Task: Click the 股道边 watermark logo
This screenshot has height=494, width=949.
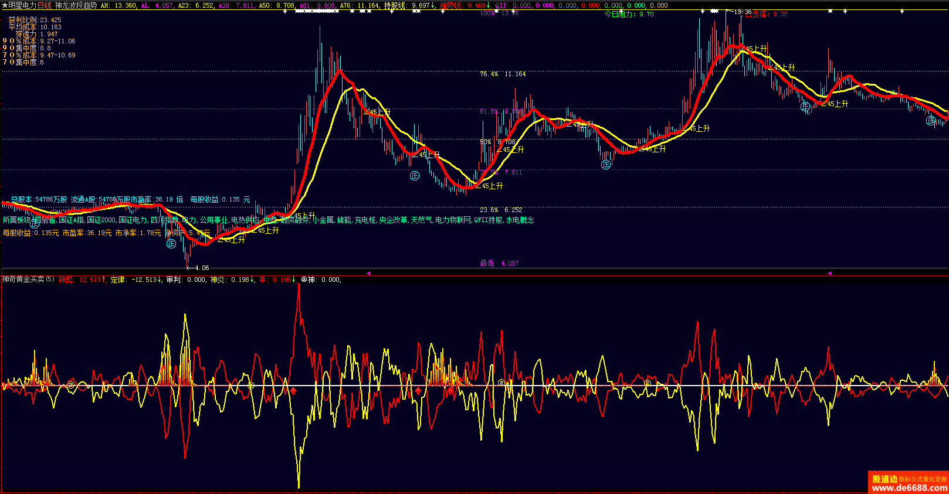Action: coord(884,479)
